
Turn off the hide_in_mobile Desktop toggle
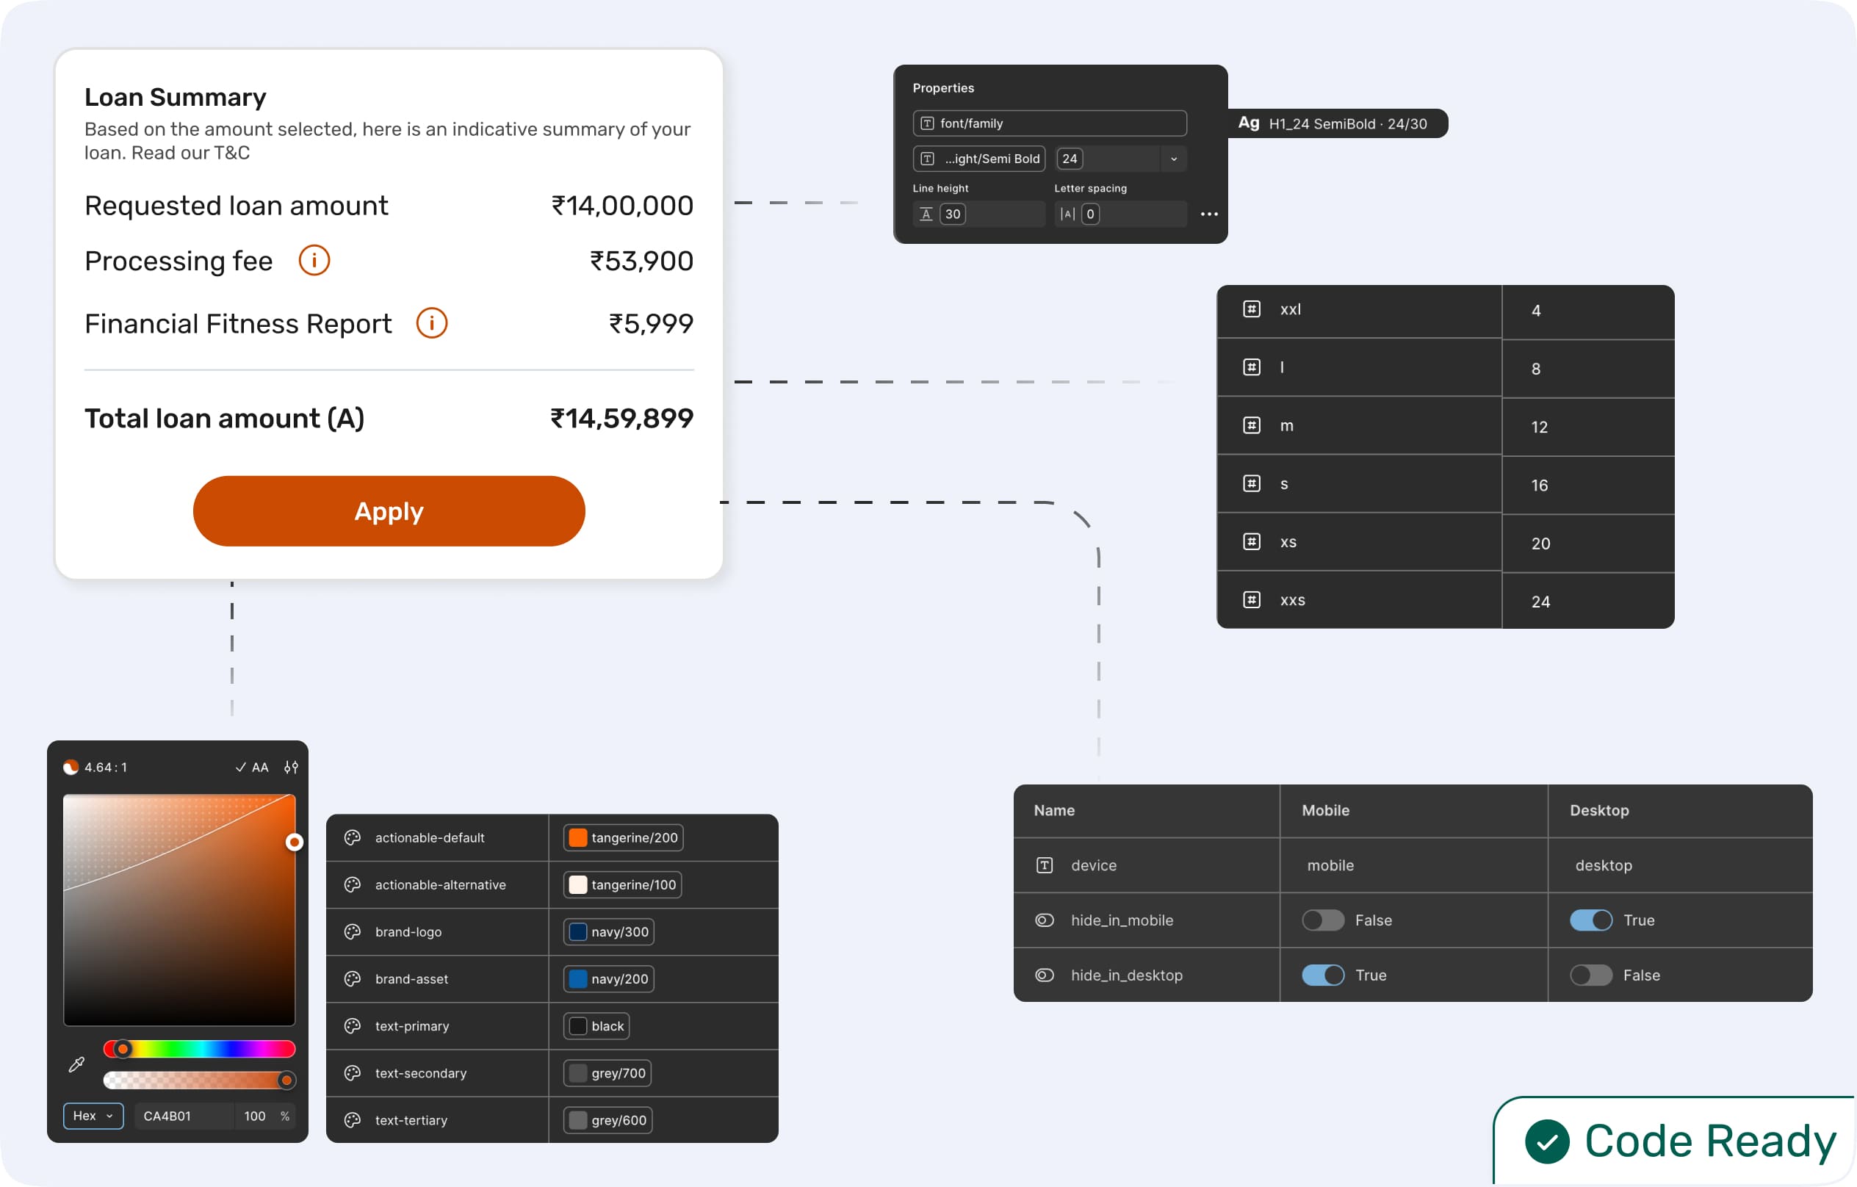1590,920
